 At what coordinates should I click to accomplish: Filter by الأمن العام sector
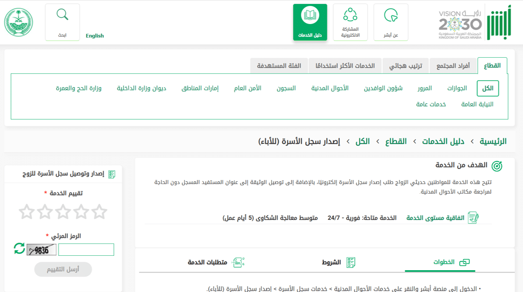click(x=247, y=88)
